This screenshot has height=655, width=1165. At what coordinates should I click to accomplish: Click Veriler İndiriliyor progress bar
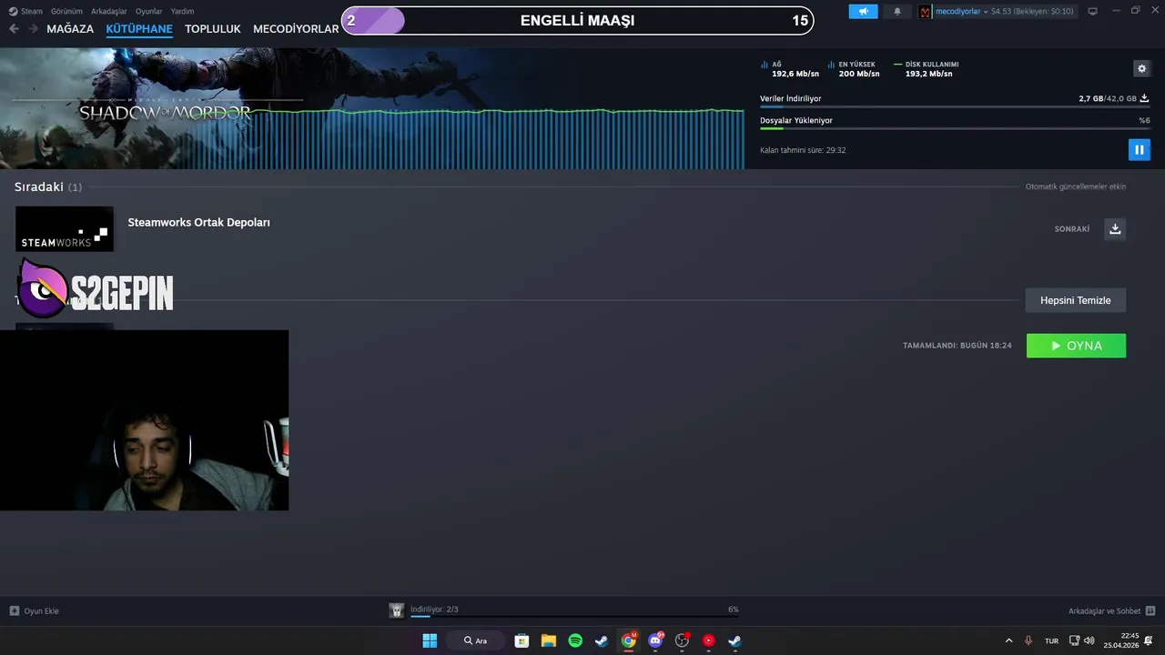tap(955, 106)
